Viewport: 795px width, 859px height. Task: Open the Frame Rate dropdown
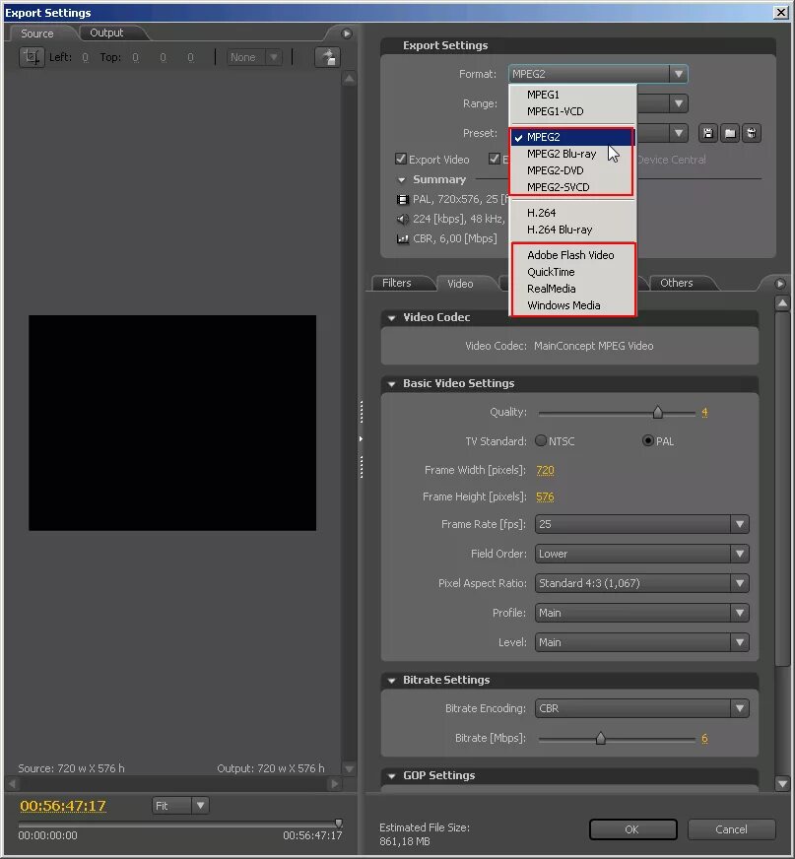point(641,524)
